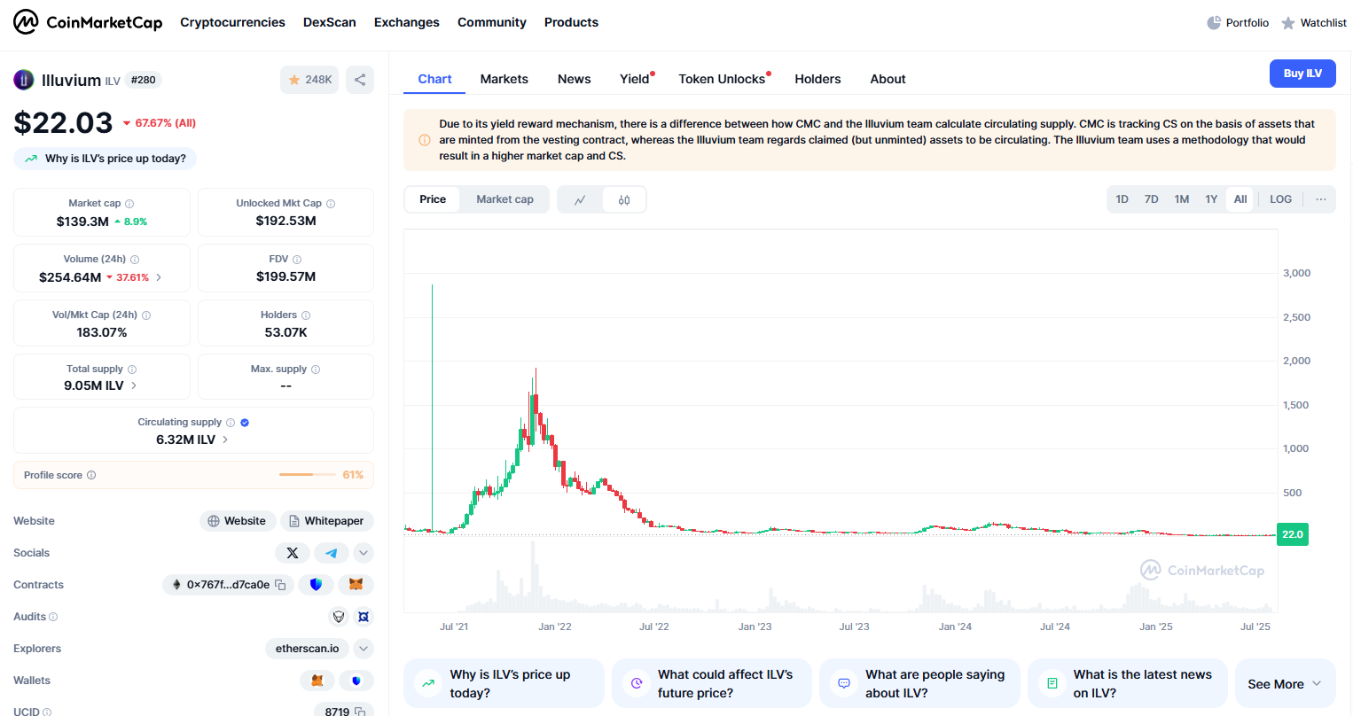Click the FDV info icon
This screenshot has height=716, width=1353.
pyautogui.click(x=297, y=260)
